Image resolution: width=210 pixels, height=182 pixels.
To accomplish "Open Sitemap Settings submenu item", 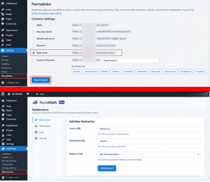I will [x=9, y=168].
